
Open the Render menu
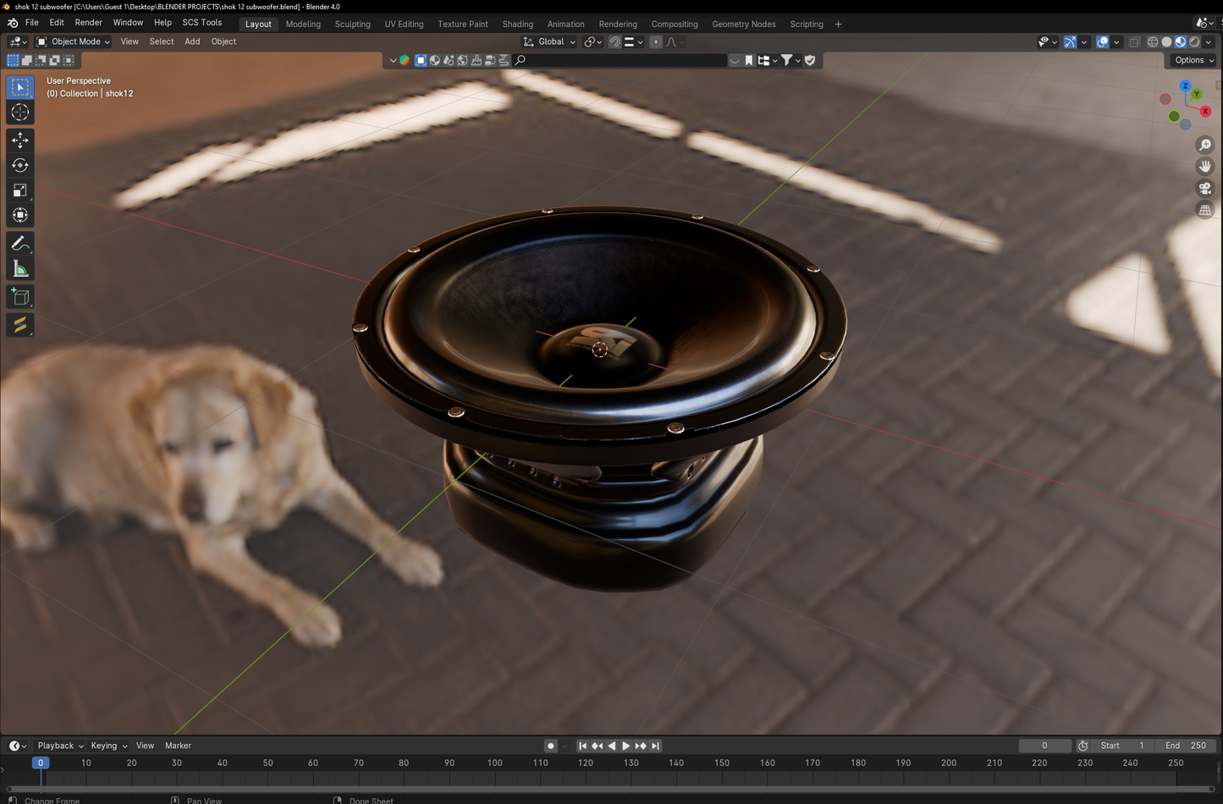pyautogui.click(x=88, y=23)
